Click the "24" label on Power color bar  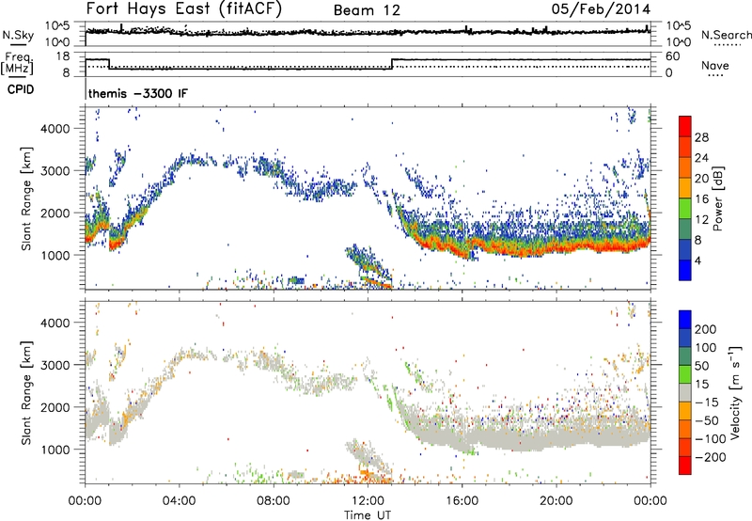point(701,158)
